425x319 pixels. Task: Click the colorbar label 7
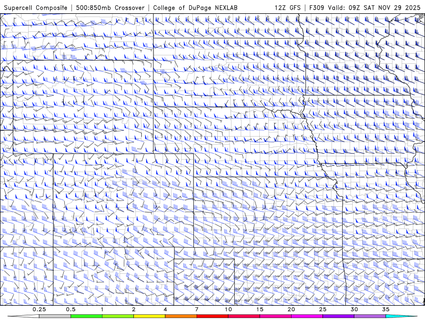coord(197,309)
